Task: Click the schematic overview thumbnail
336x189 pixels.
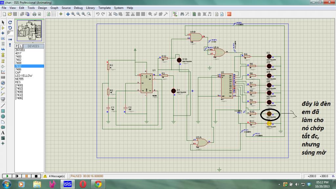Action: coord(29,30)
